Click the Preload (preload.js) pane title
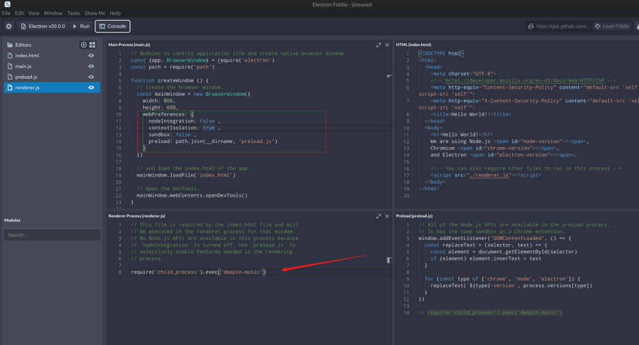 point(414,216)
